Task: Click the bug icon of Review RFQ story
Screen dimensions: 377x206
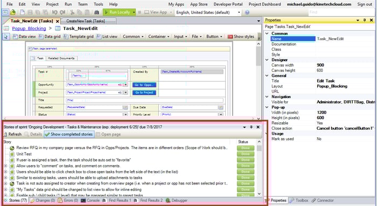Action: click(12, 148)
